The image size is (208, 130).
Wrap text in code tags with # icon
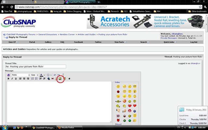[x=69, y=79]
